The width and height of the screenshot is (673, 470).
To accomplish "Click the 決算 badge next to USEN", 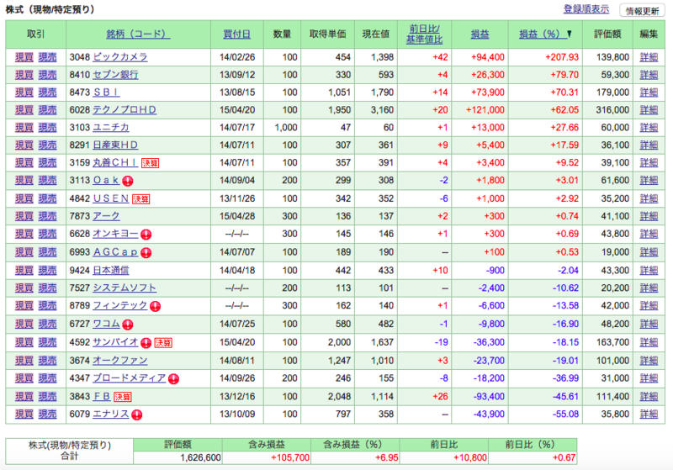I will [140, 199].
